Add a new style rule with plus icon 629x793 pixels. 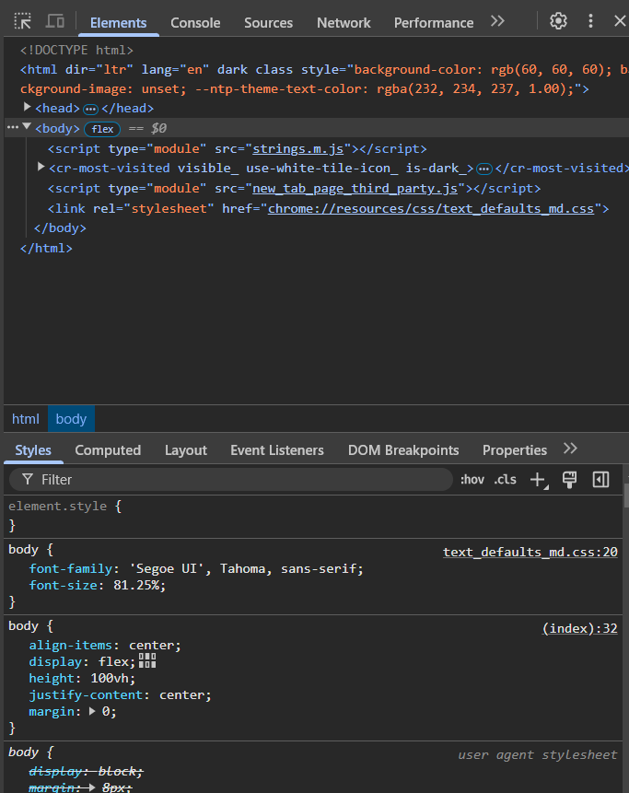coord(539,480)
